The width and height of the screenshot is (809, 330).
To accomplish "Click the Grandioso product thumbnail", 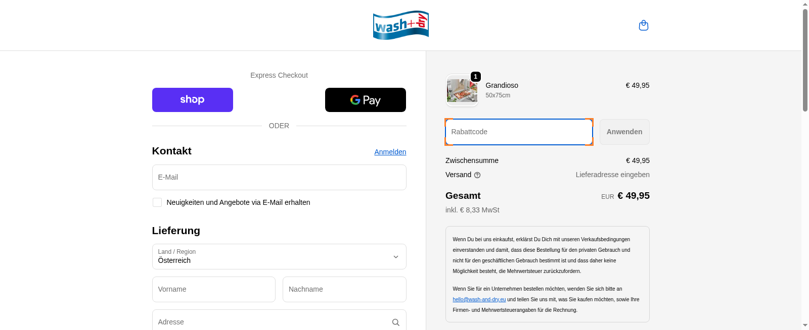I will 462,91.
